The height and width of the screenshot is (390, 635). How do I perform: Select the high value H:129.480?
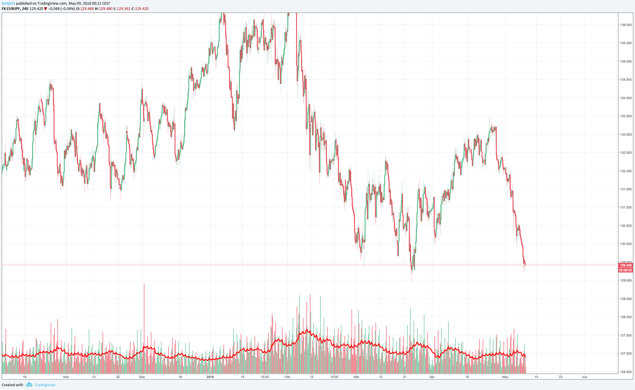(104, 9)
